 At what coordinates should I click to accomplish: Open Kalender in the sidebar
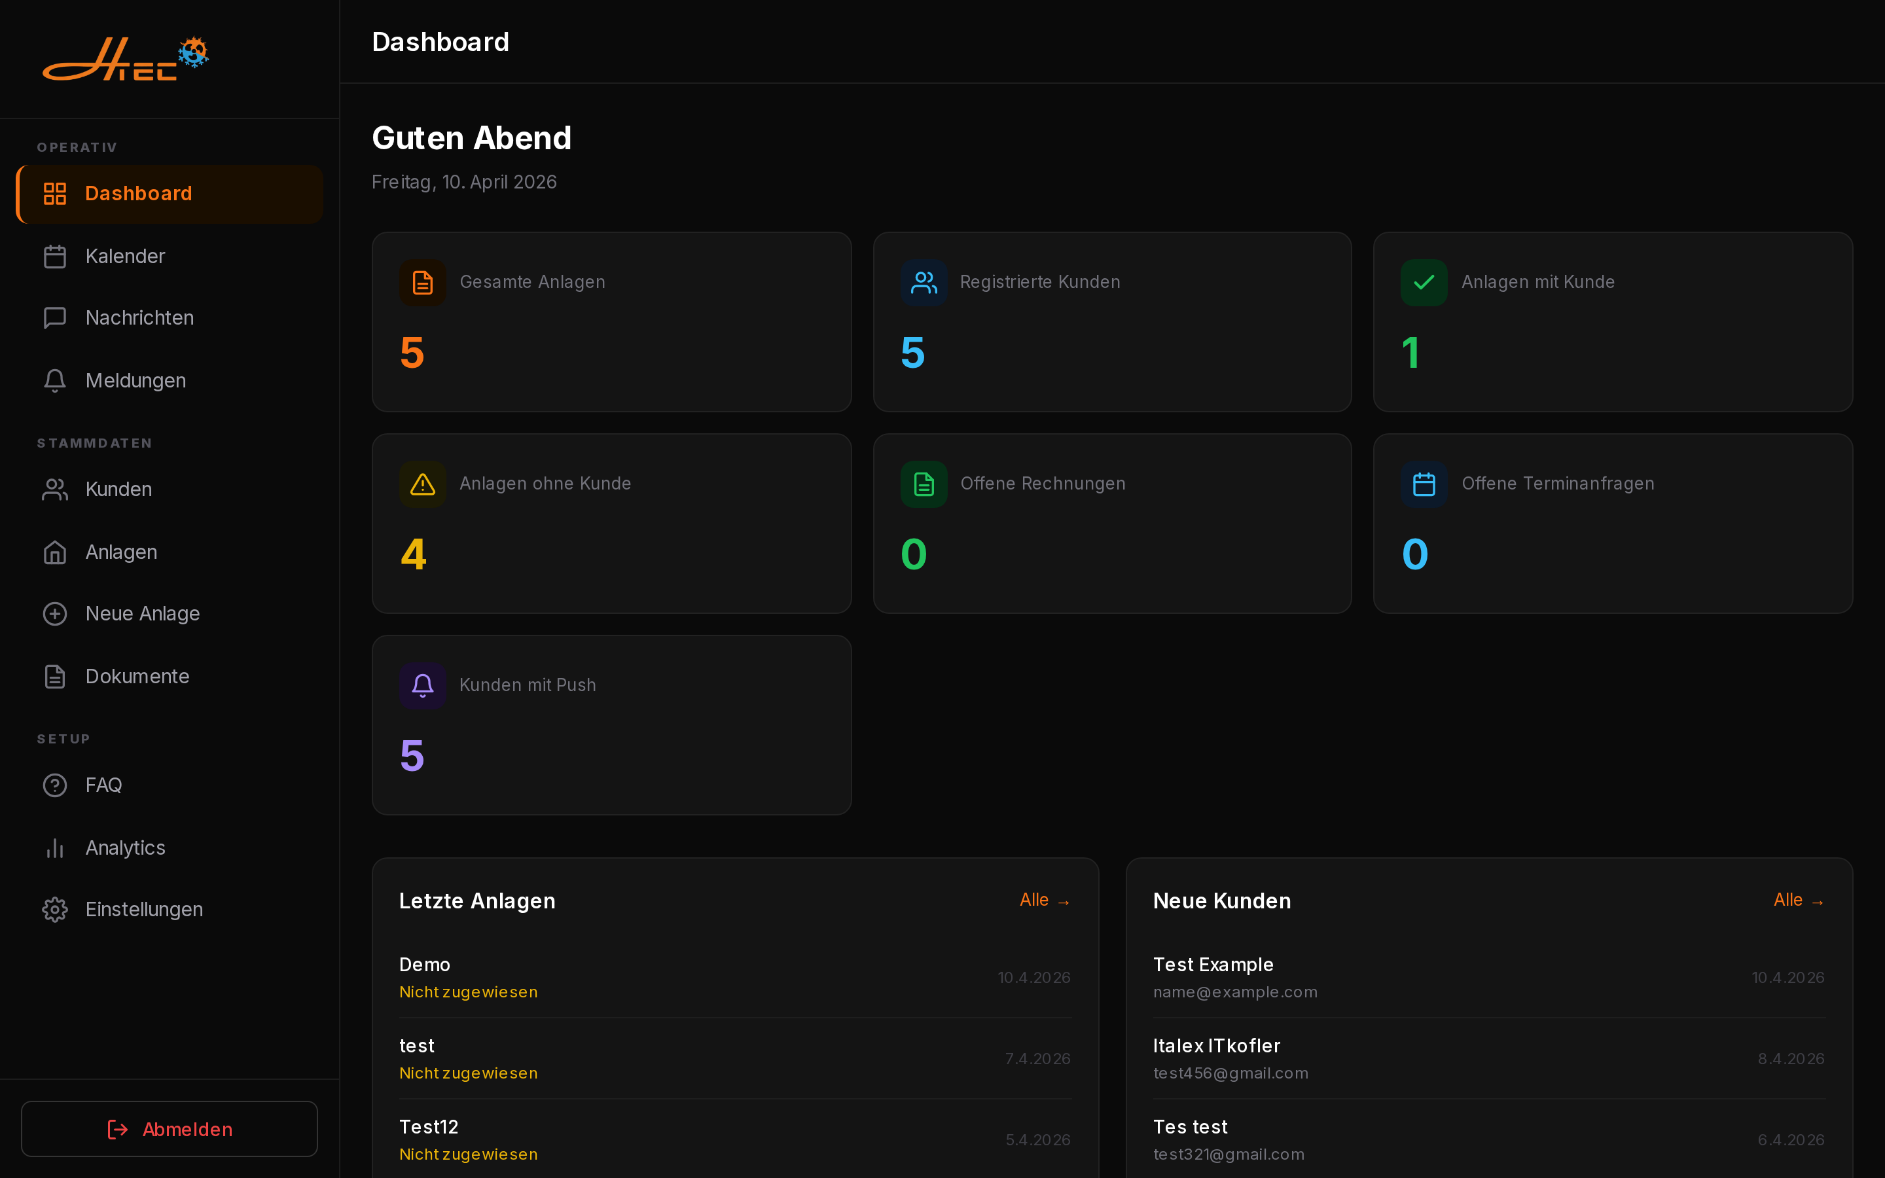pos(169,257)
